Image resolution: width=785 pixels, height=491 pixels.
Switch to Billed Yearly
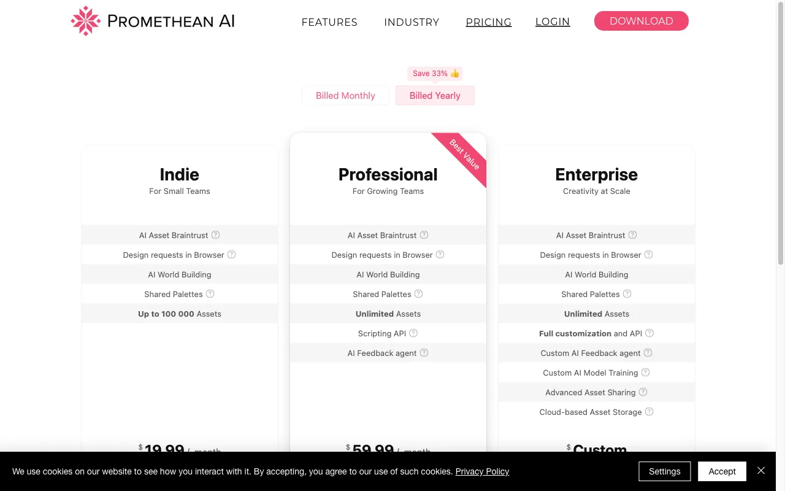[435, 96]
